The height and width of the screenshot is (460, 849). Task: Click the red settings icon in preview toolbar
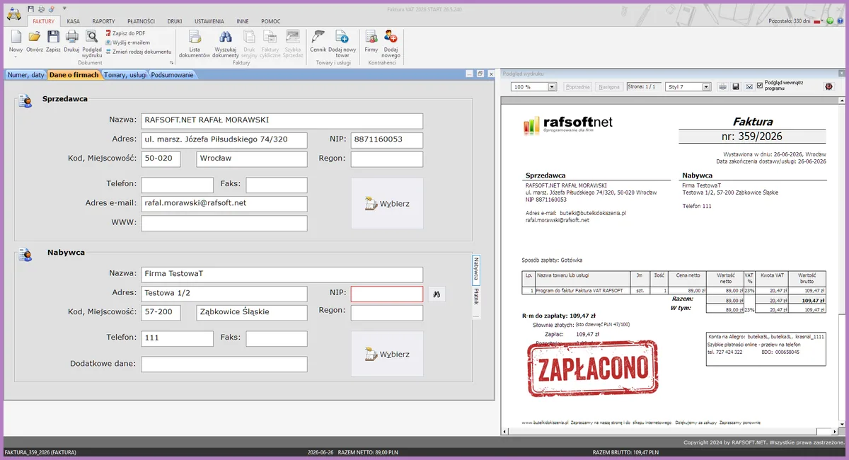tap(828, 86)
